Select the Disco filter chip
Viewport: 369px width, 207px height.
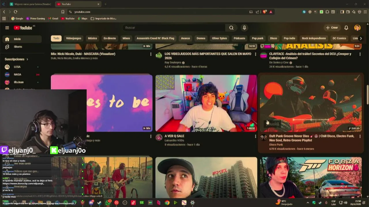click(273, 38)
